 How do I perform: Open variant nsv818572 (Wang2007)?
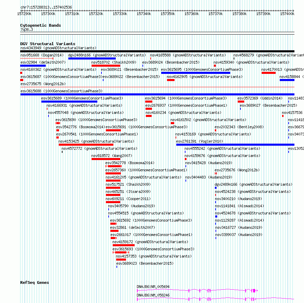[x=112, y=156]
